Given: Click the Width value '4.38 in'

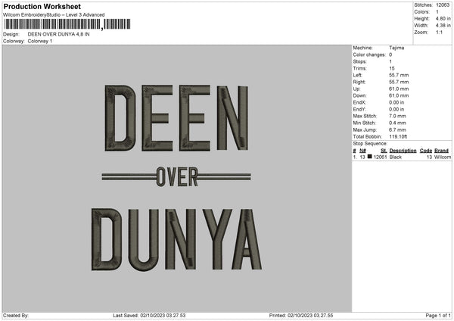Looking at the screenshot, I should (x=443, y=26).
